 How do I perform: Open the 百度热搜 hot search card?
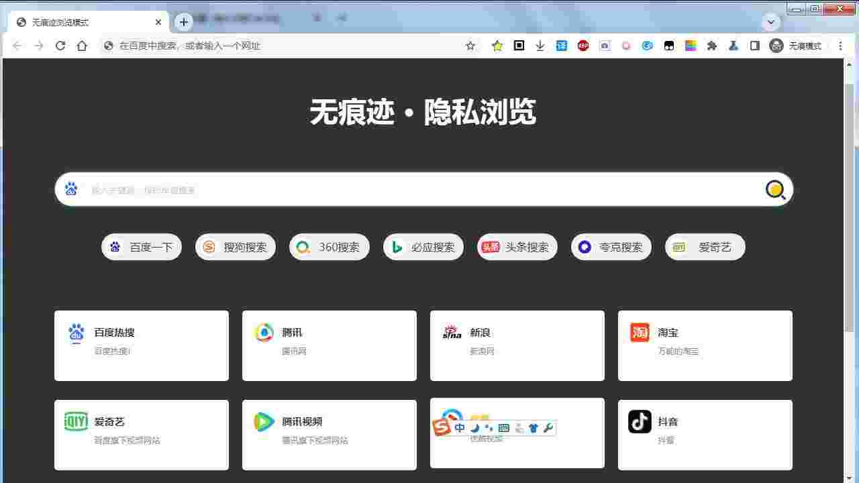point(76,332)
